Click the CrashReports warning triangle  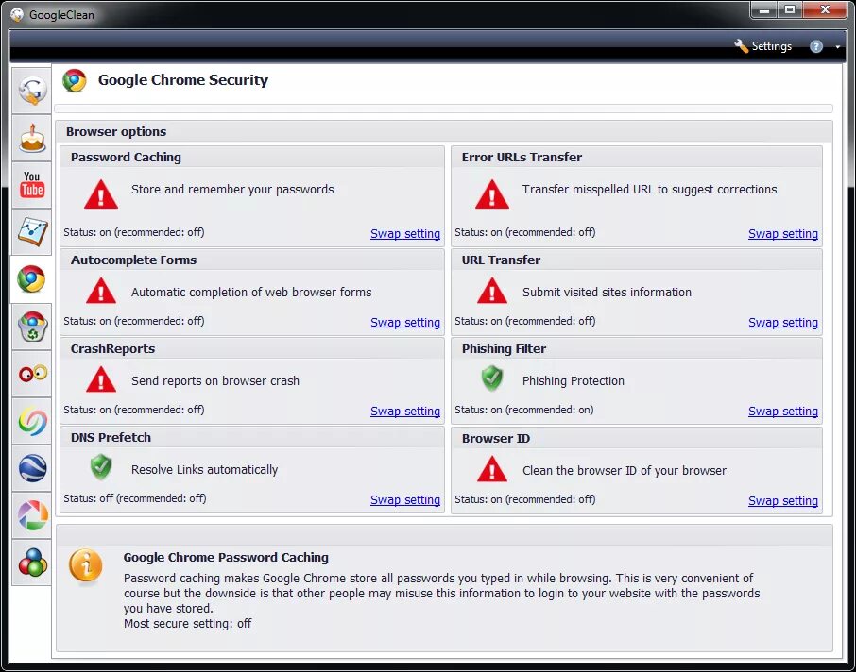click(x=100, y=380)
